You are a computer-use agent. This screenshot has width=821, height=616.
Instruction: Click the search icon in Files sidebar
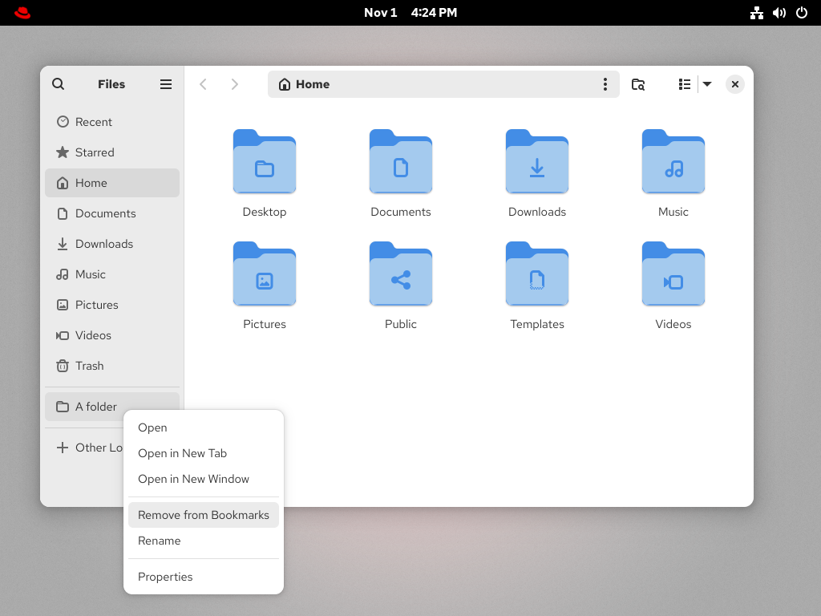(x=58, y=84)
